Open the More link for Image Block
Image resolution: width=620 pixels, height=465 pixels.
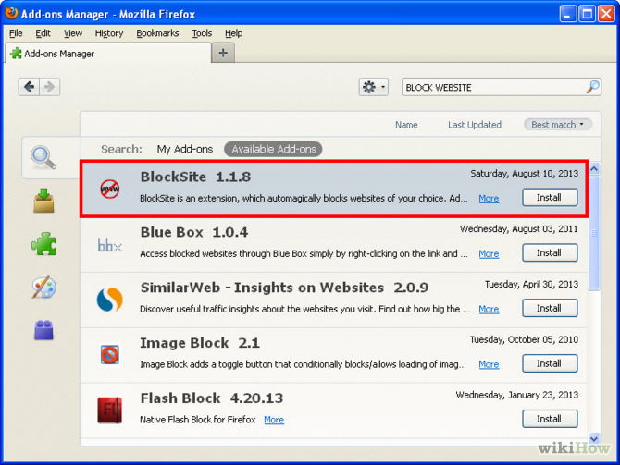[489, 364]
